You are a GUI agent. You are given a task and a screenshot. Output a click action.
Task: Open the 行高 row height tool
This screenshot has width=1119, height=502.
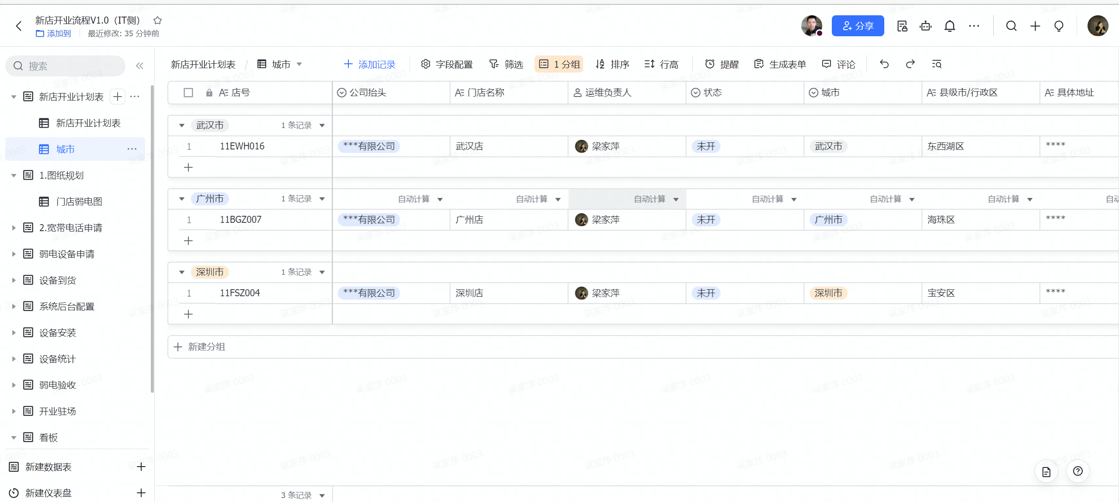(661, 64)
